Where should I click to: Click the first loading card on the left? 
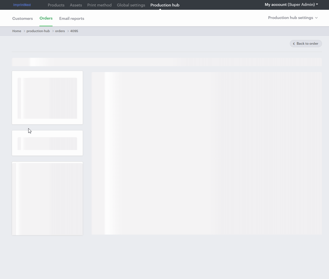point(47,98)
